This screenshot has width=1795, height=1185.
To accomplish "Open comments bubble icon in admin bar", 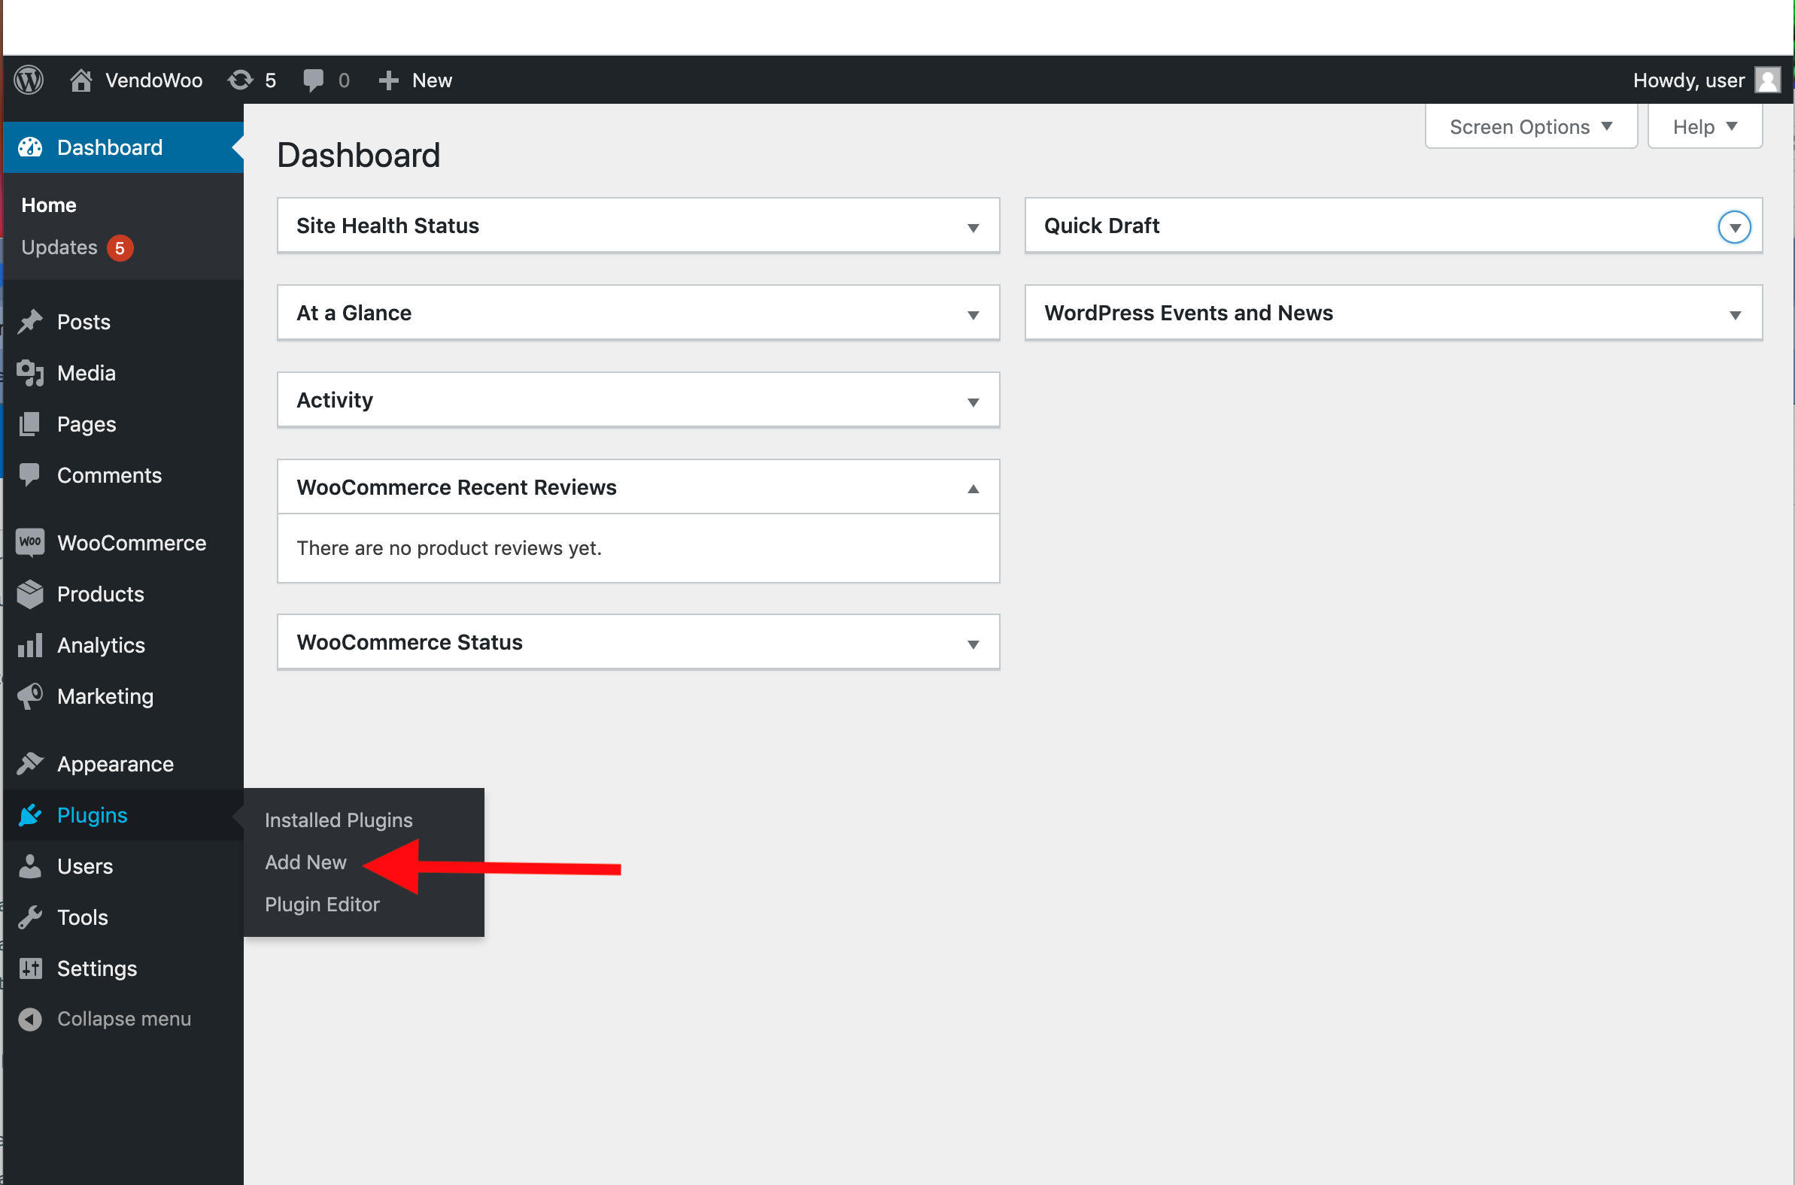I will coord(313,80).
